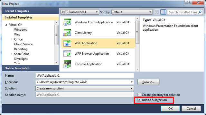Select the Windows Forms Application template icon

pyautogui.click(x=67, y=22)
